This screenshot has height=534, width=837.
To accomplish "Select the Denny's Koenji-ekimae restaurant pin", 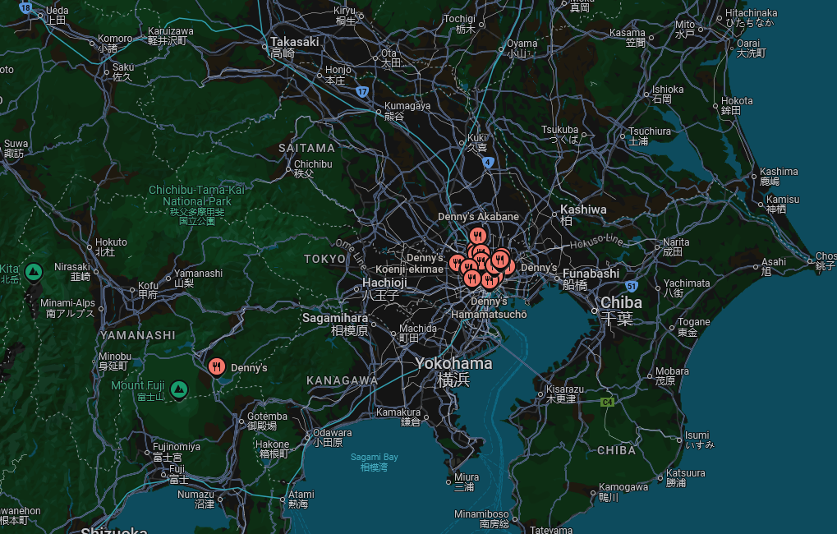I will (x=457, y=263).
